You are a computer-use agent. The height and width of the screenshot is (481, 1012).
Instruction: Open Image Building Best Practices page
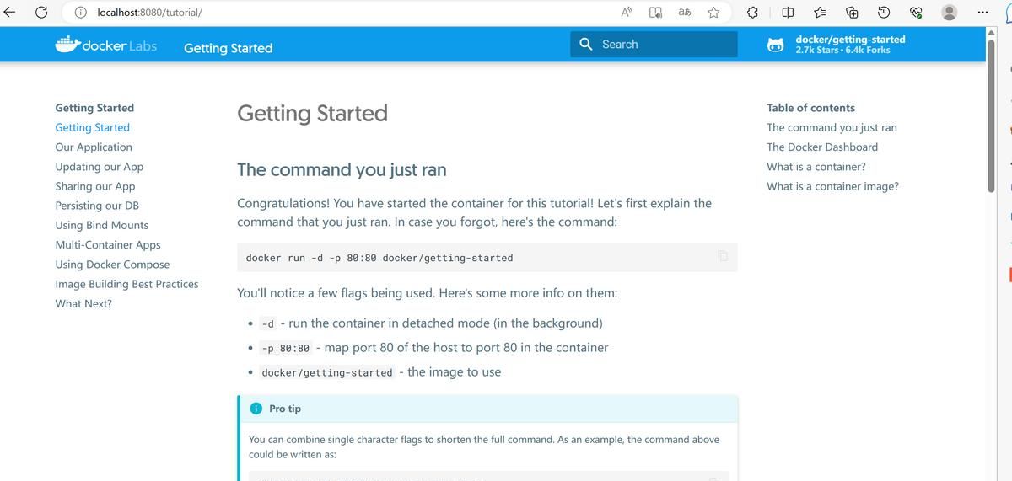126,284
